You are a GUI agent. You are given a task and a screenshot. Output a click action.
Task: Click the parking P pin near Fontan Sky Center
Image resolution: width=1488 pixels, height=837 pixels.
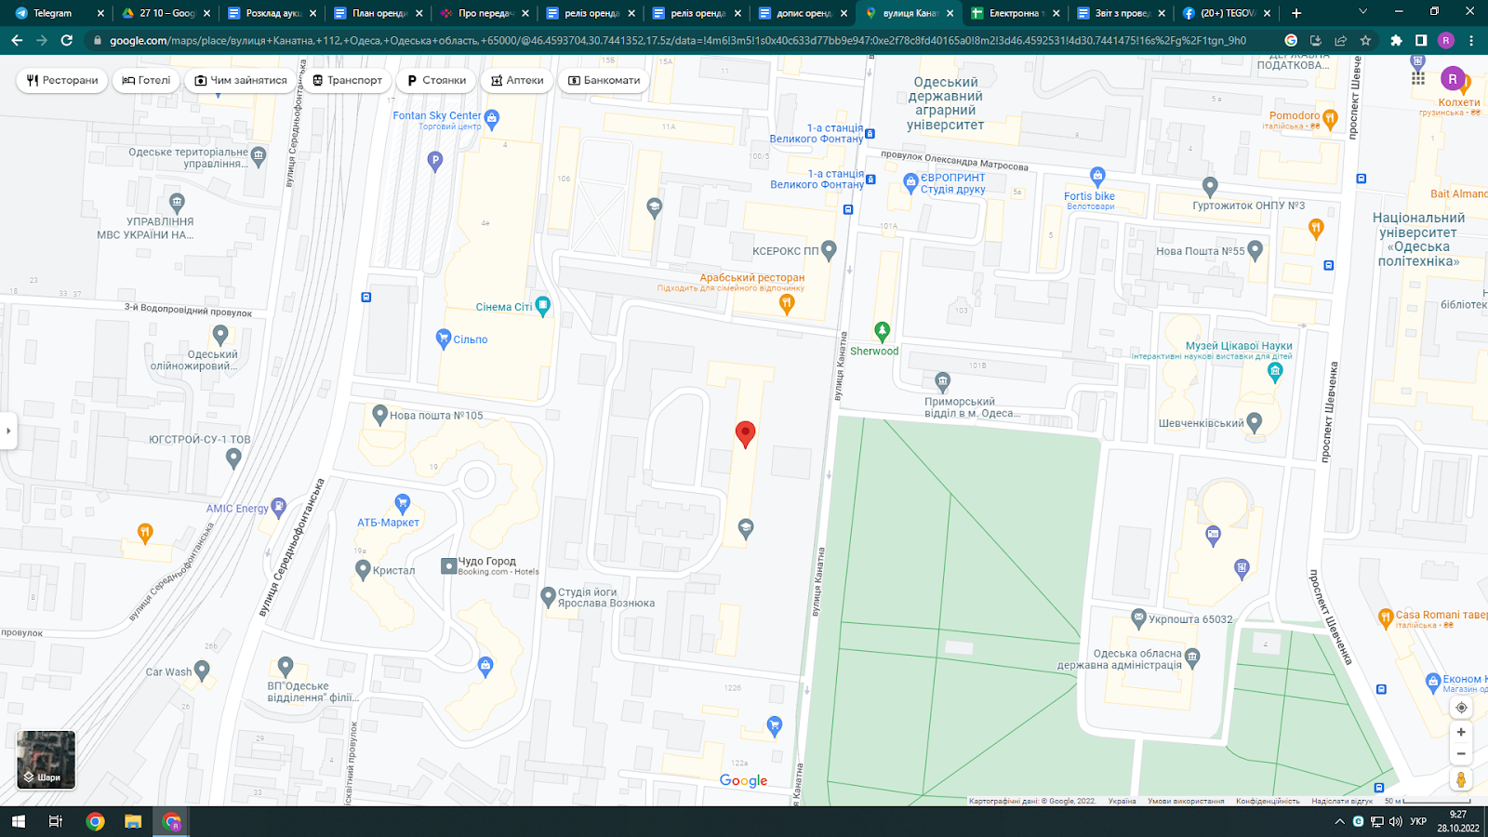[x=434, y=161]
